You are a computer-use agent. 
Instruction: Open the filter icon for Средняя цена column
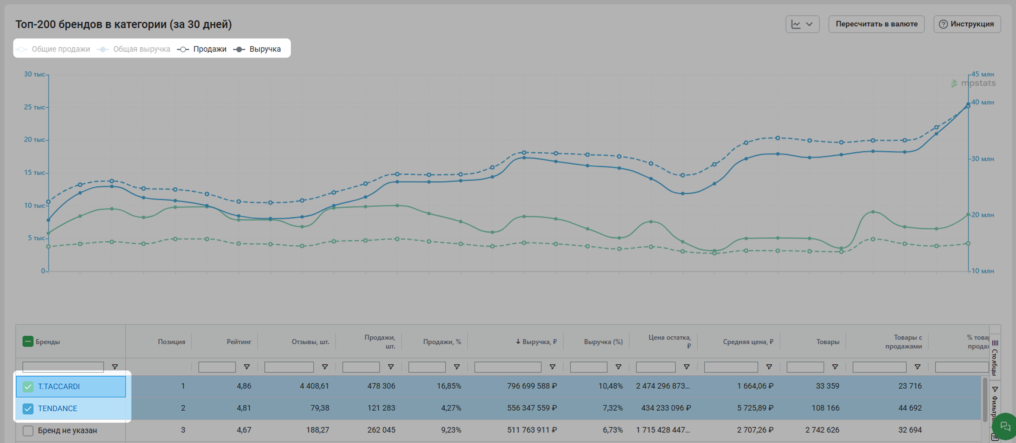click(769, 367)
